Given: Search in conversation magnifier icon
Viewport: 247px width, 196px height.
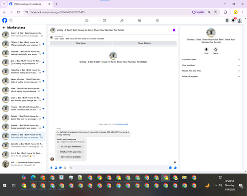Looking at the screenshot, I should pyautogui.click(x=215, y=49).
